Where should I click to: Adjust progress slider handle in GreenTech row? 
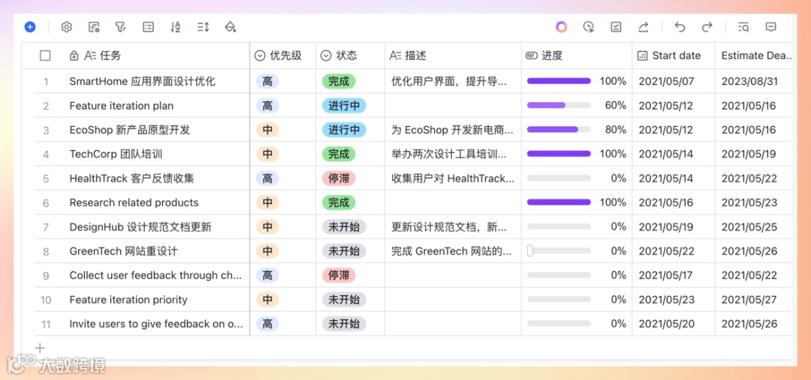click(530, 251)
